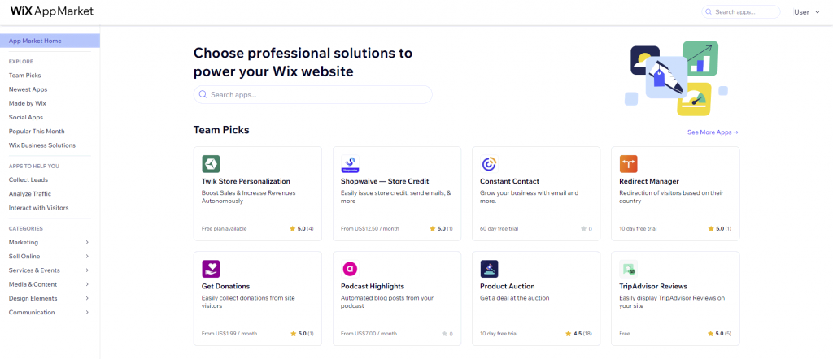Click the Podcast Highlights app icon

coord(350,268)
